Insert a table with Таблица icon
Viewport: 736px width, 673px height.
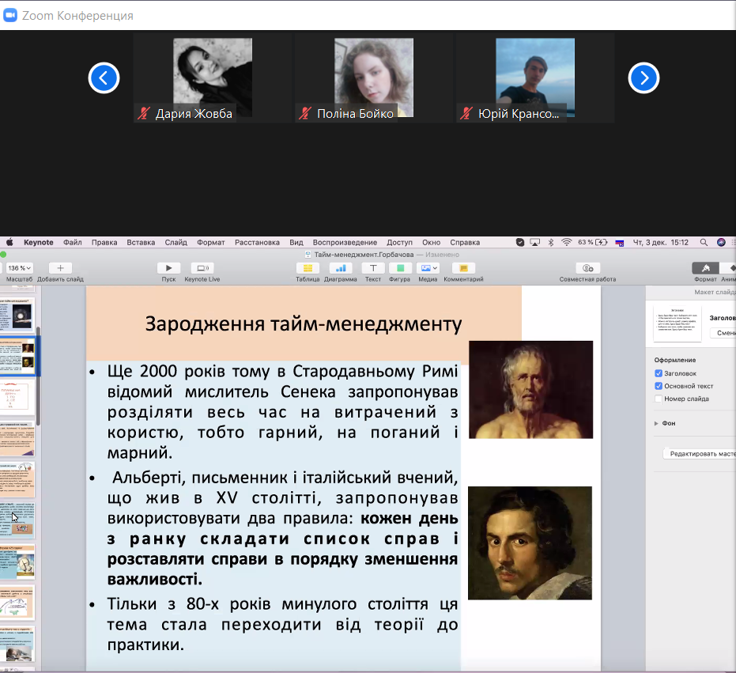point(308,267)
